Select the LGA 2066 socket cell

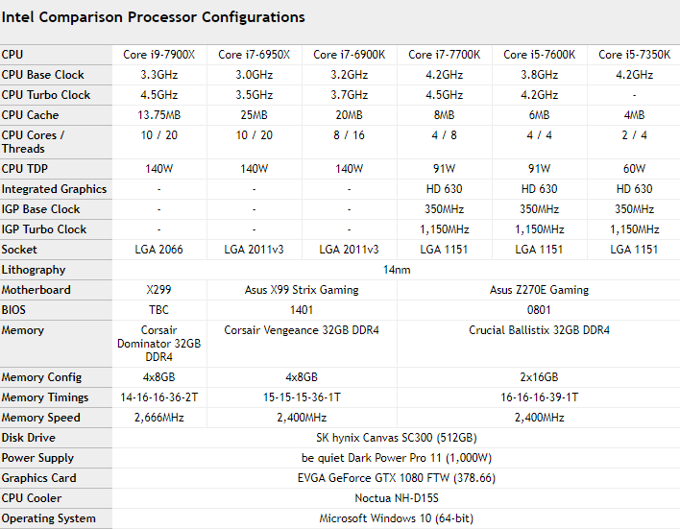click(159, 250)
